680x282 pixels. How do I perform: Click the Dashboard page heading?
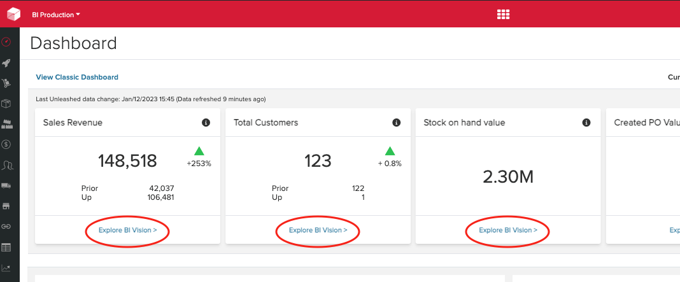click(x=74, y=43)
